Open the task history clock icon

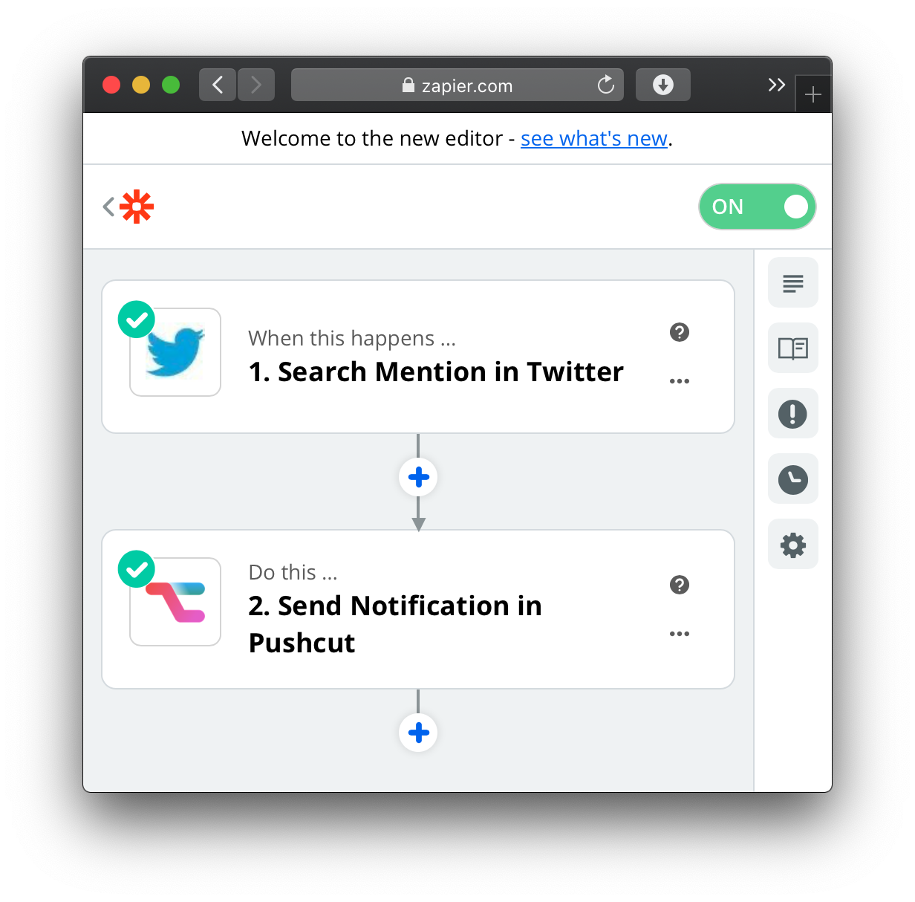click(x=792, y=479)
